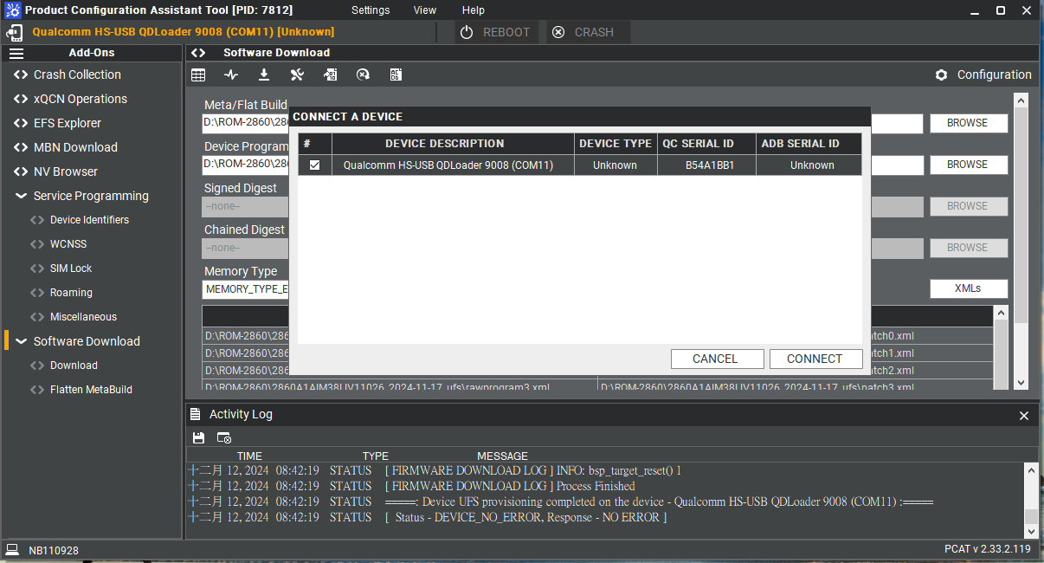Click the hamburger menu beside Add-Ons
The height and width of the screenshot is (563, 1044).
click(16, 53)
